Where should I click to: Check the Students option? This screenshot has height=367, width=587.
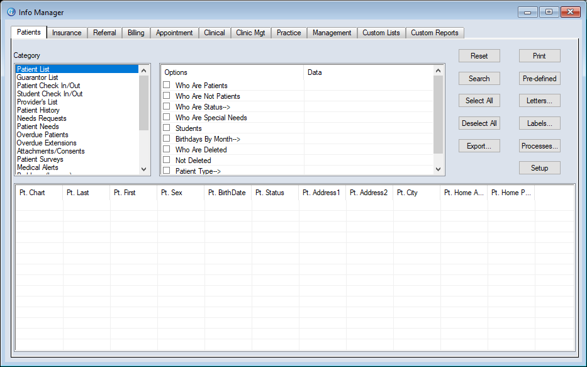[167, 128]
